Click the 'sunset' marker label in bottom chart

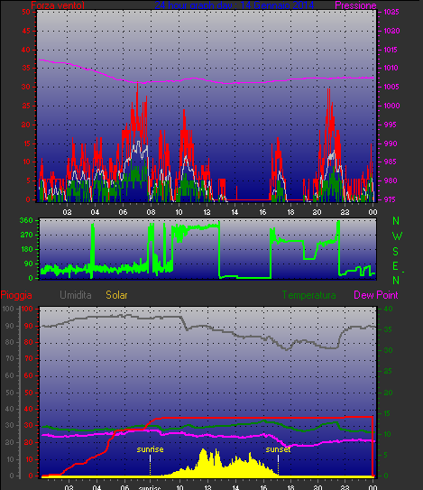tap(278, 449)
